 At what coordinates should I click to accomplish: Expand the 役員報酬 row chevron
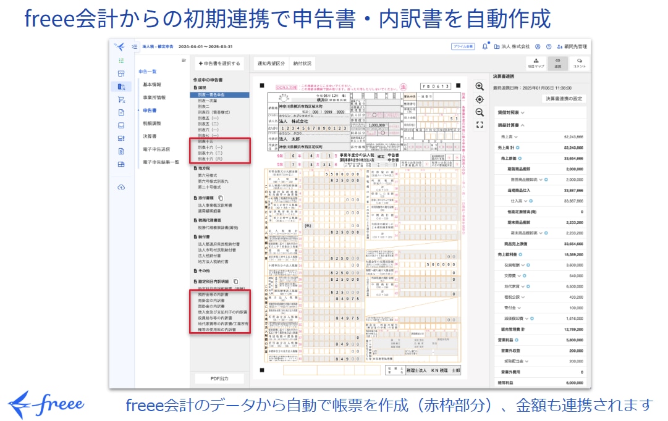tap(523, 265)
